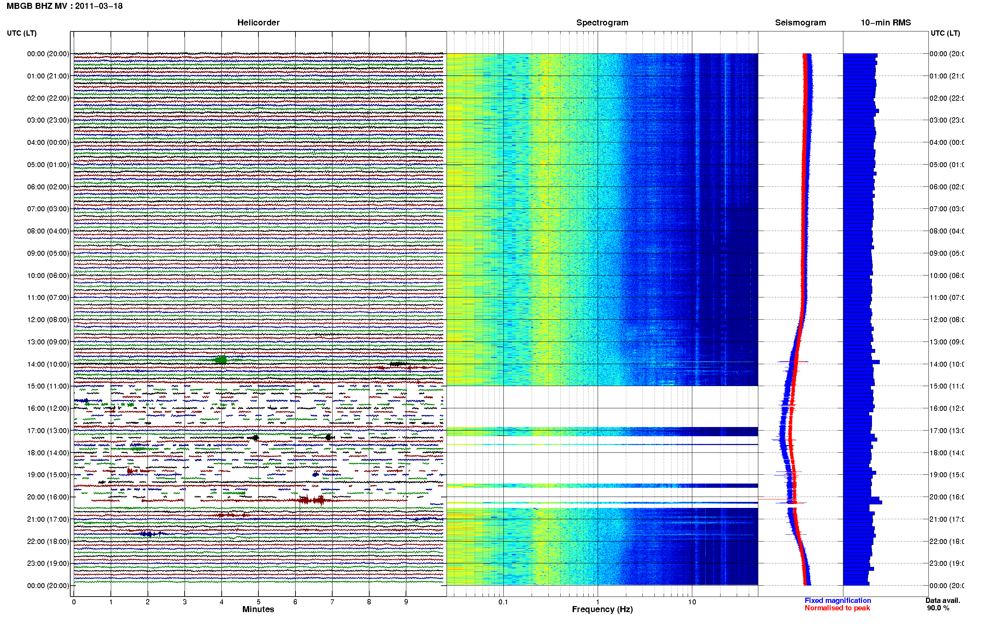The height and width of the screenshot is (628, 1004).
Task: Click the 'Fixed magnification' legend text
Action: [x=838, y=600]
